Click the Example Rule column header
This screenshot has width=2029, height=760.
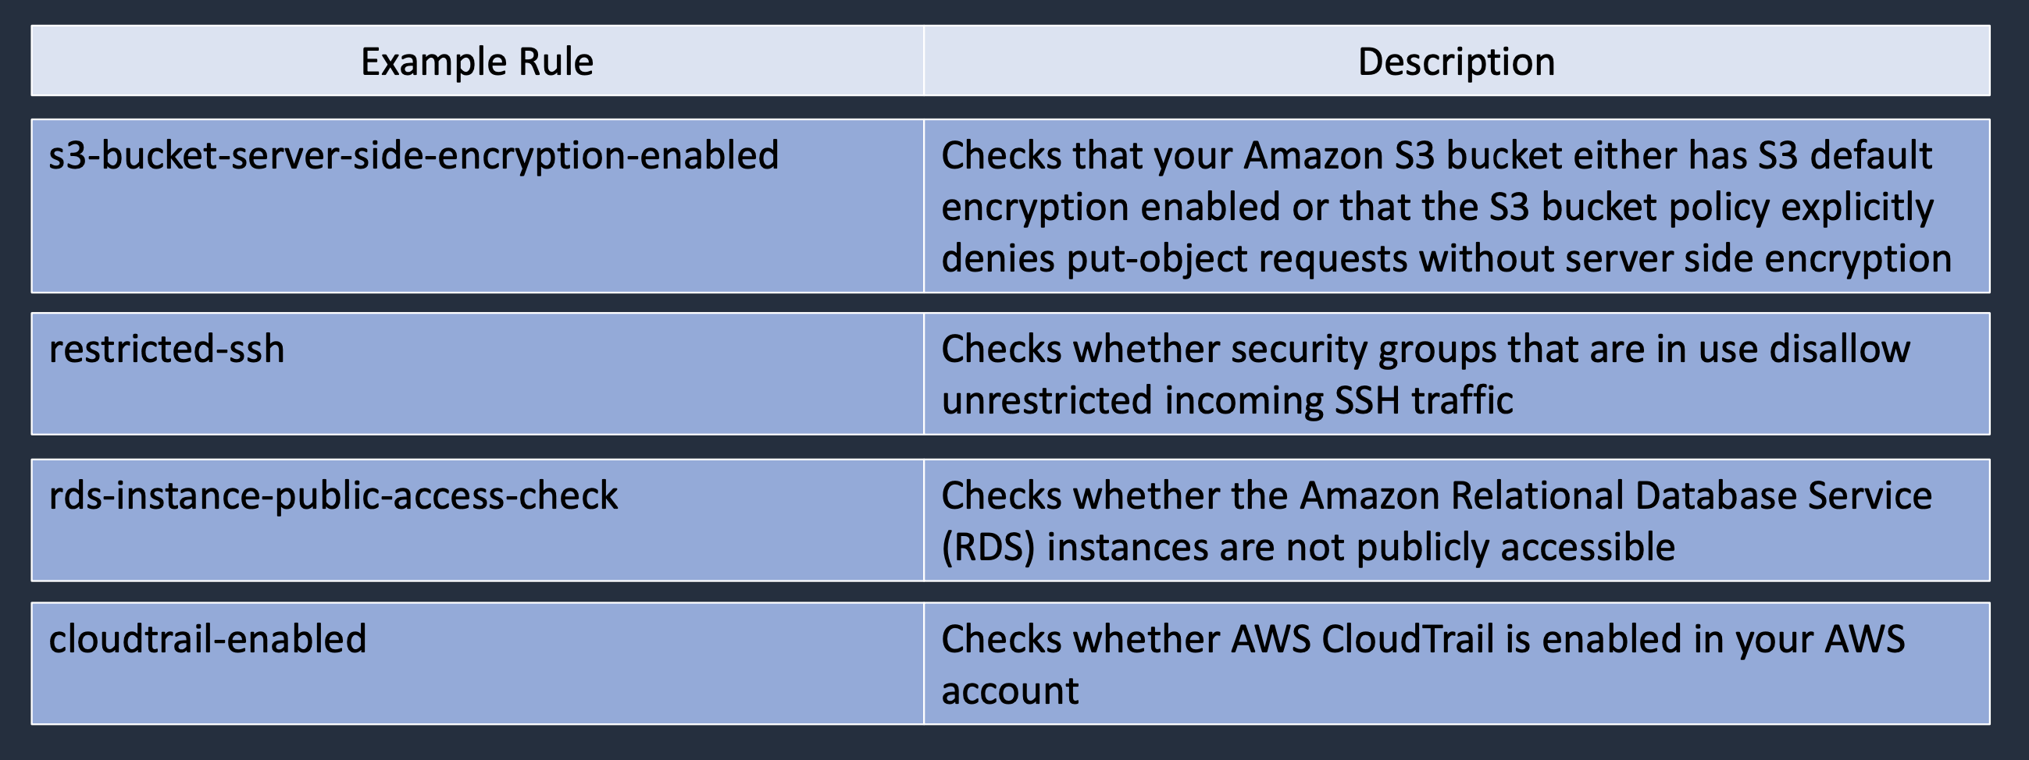point(476,62)
